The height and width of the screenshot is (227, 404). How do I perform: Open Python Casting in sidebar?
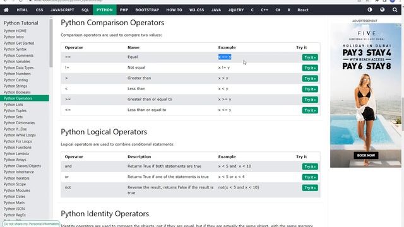(16, 80)
